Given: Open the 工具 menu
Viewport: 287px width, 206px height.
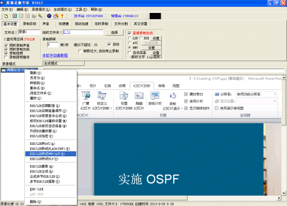Looking at the screenshot, I should tap(81, 10).
